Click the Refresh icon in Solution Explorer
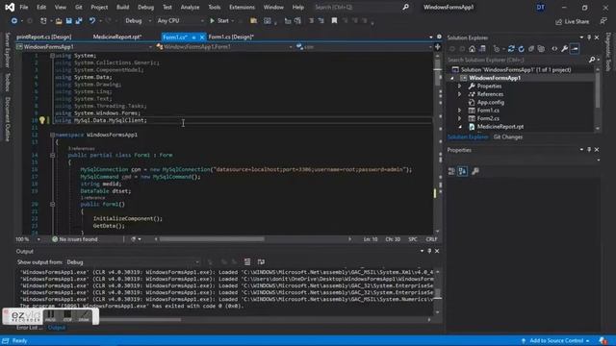Image resolution: width=616 pixels, height=346 pixels. pyautogui.click(x=522, y=49)
